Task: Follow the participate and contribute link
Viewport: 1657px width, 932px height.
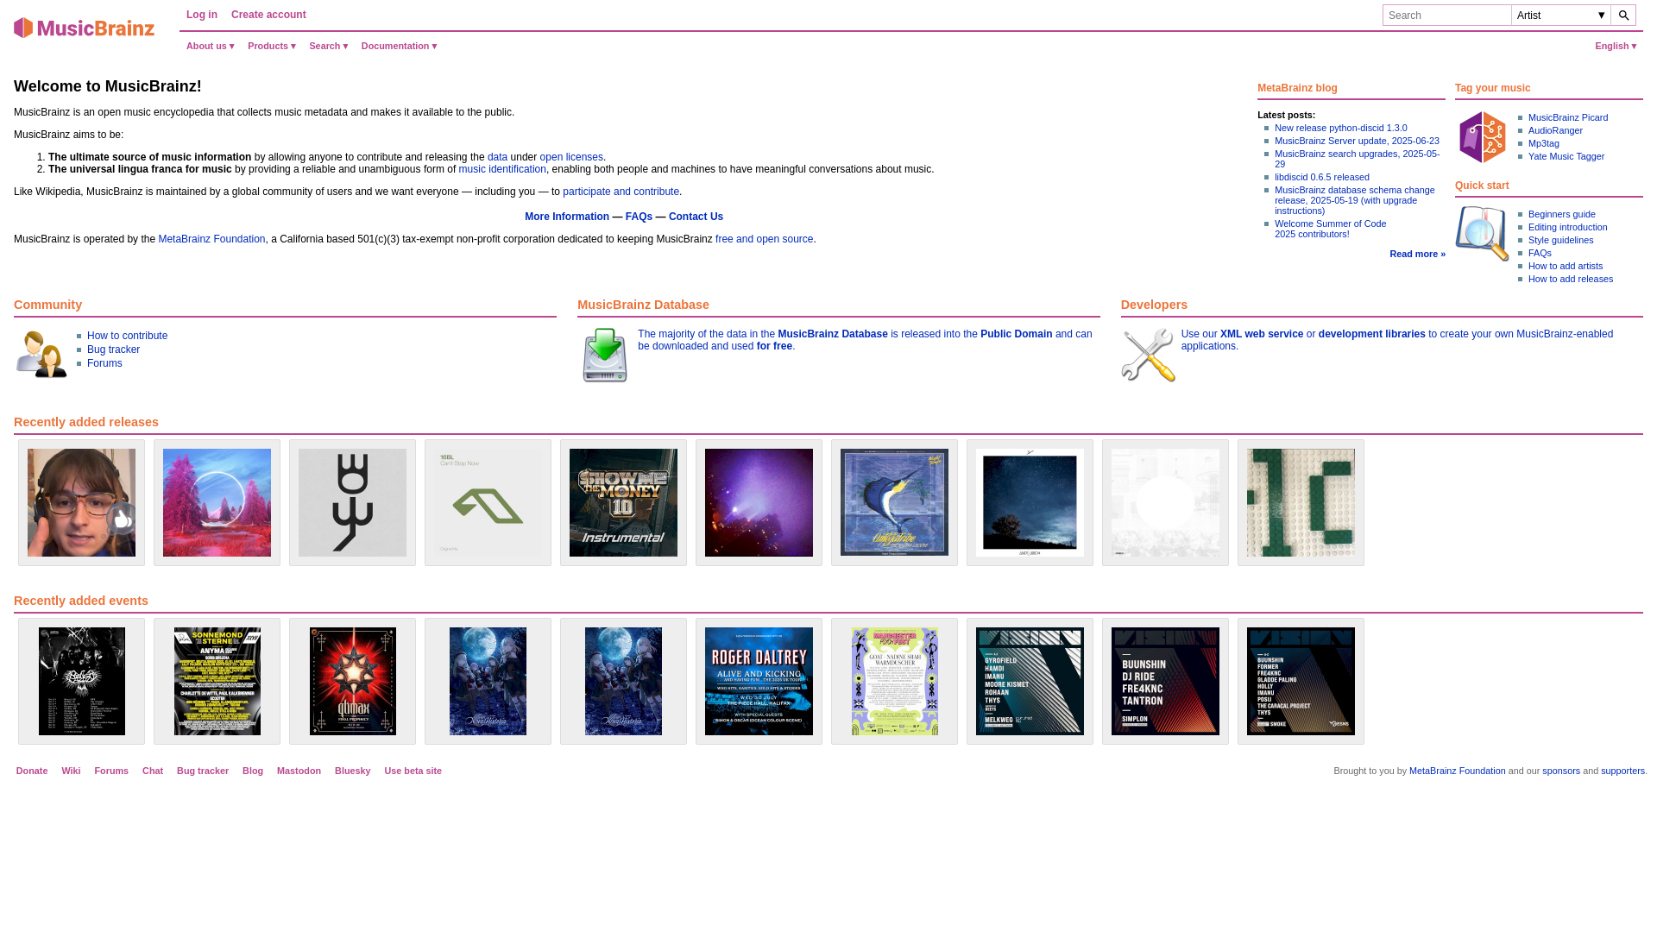Action: [x=621, y=192]
